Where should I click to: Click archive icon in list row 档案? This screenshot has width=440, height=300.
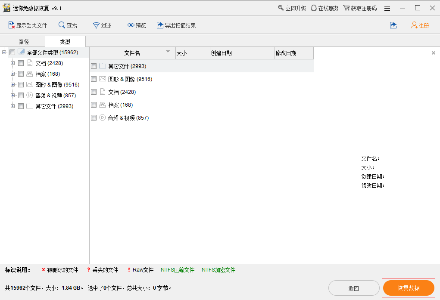[x=103, y=105]
